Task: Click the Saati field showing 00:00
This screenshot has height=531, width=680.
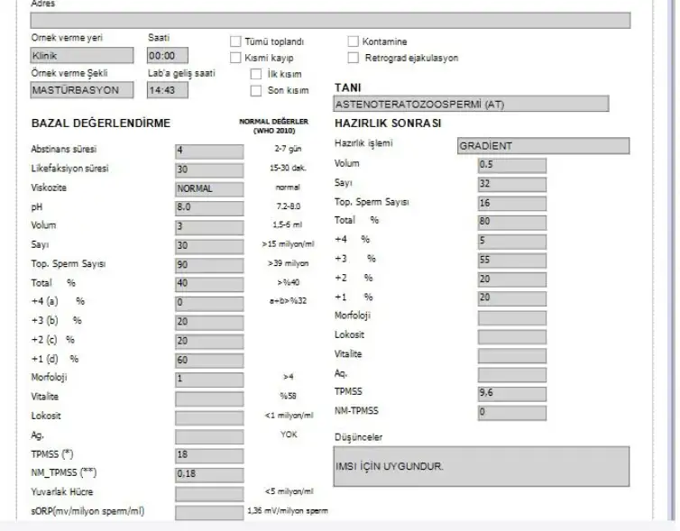Action: point(168,56)
